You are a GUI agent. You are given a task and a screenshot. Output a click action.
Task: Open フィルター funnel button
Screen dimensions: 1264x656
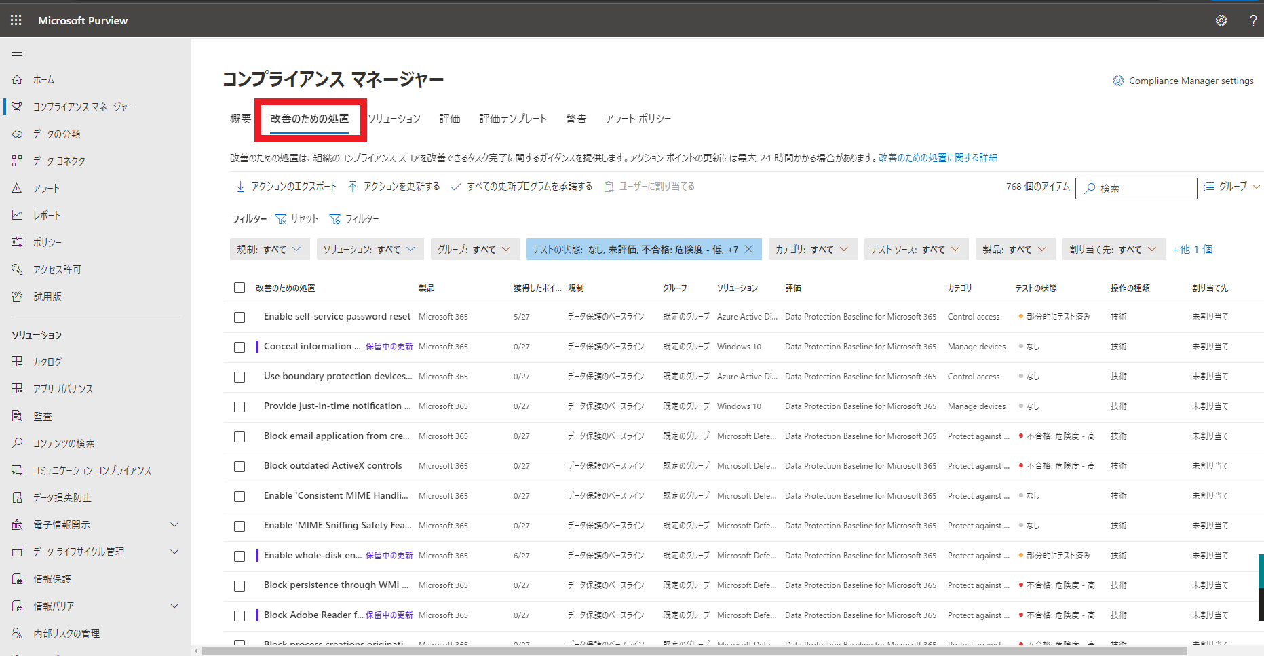(x=353, y=218)
